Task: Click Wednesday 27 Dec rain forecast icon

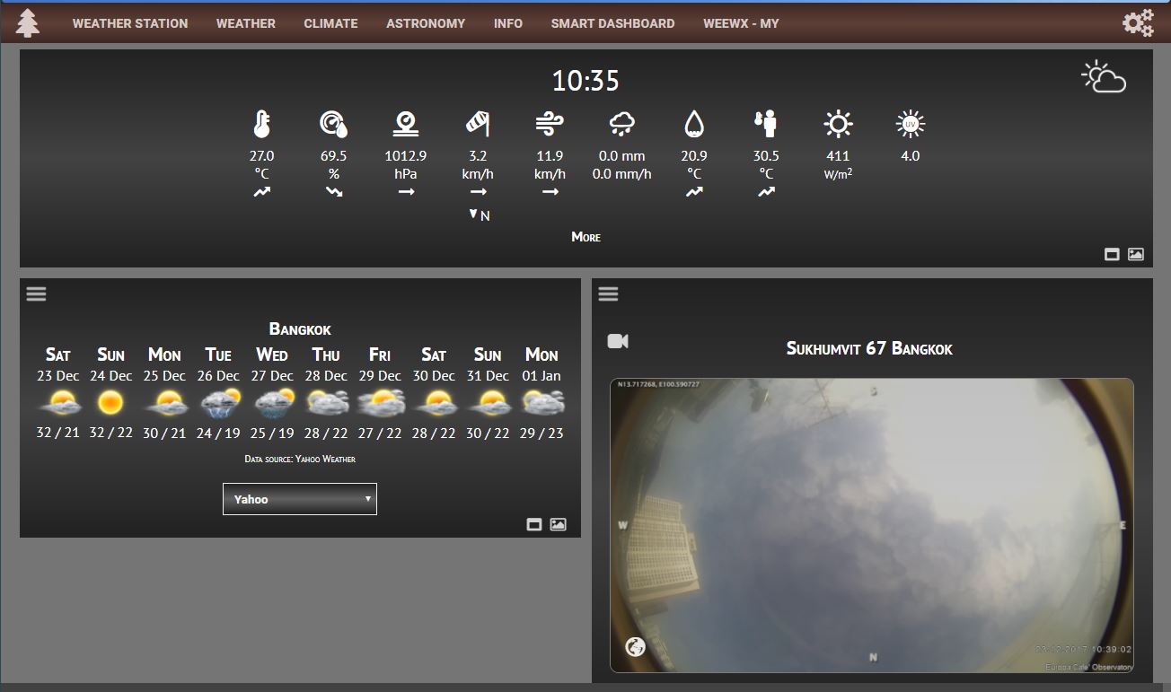Action: click(x=273, y=404)
